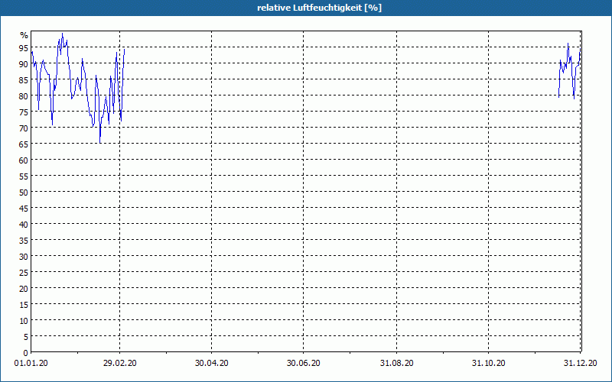Select the December humidity peak on the line

pos(568,44)
